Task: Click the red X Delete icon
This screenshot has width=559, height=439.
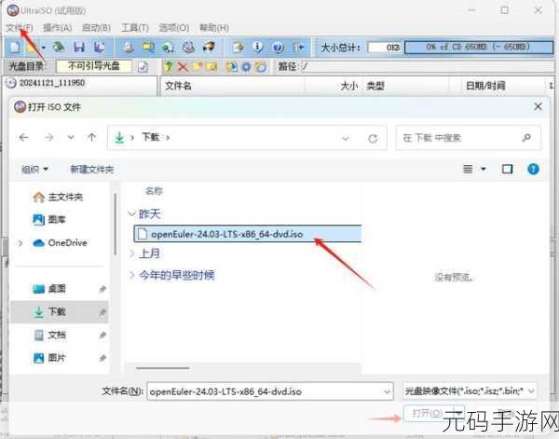Action: [183, 67]
